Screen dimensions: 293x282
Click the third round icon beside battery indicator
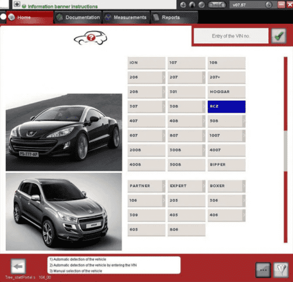coord(201,5)
